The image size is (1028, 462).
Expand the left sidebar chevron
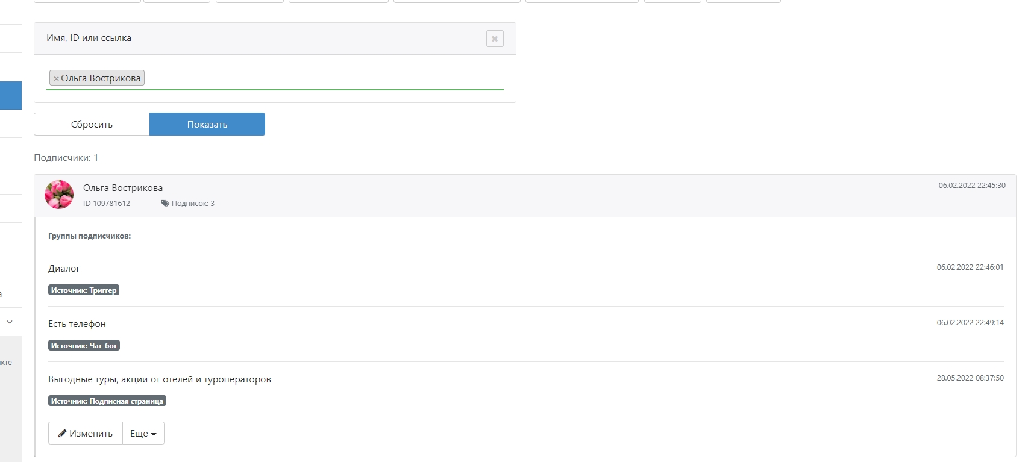10,322
